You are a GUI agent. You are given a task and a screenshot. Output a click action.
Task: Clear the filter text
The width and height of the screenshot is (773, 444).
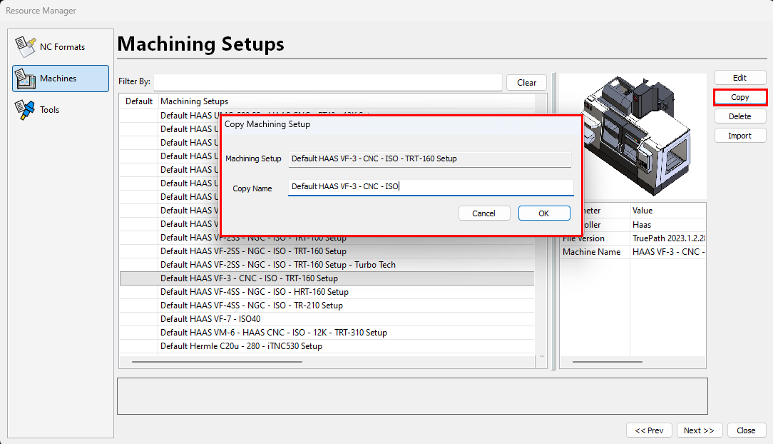[526, 82]
